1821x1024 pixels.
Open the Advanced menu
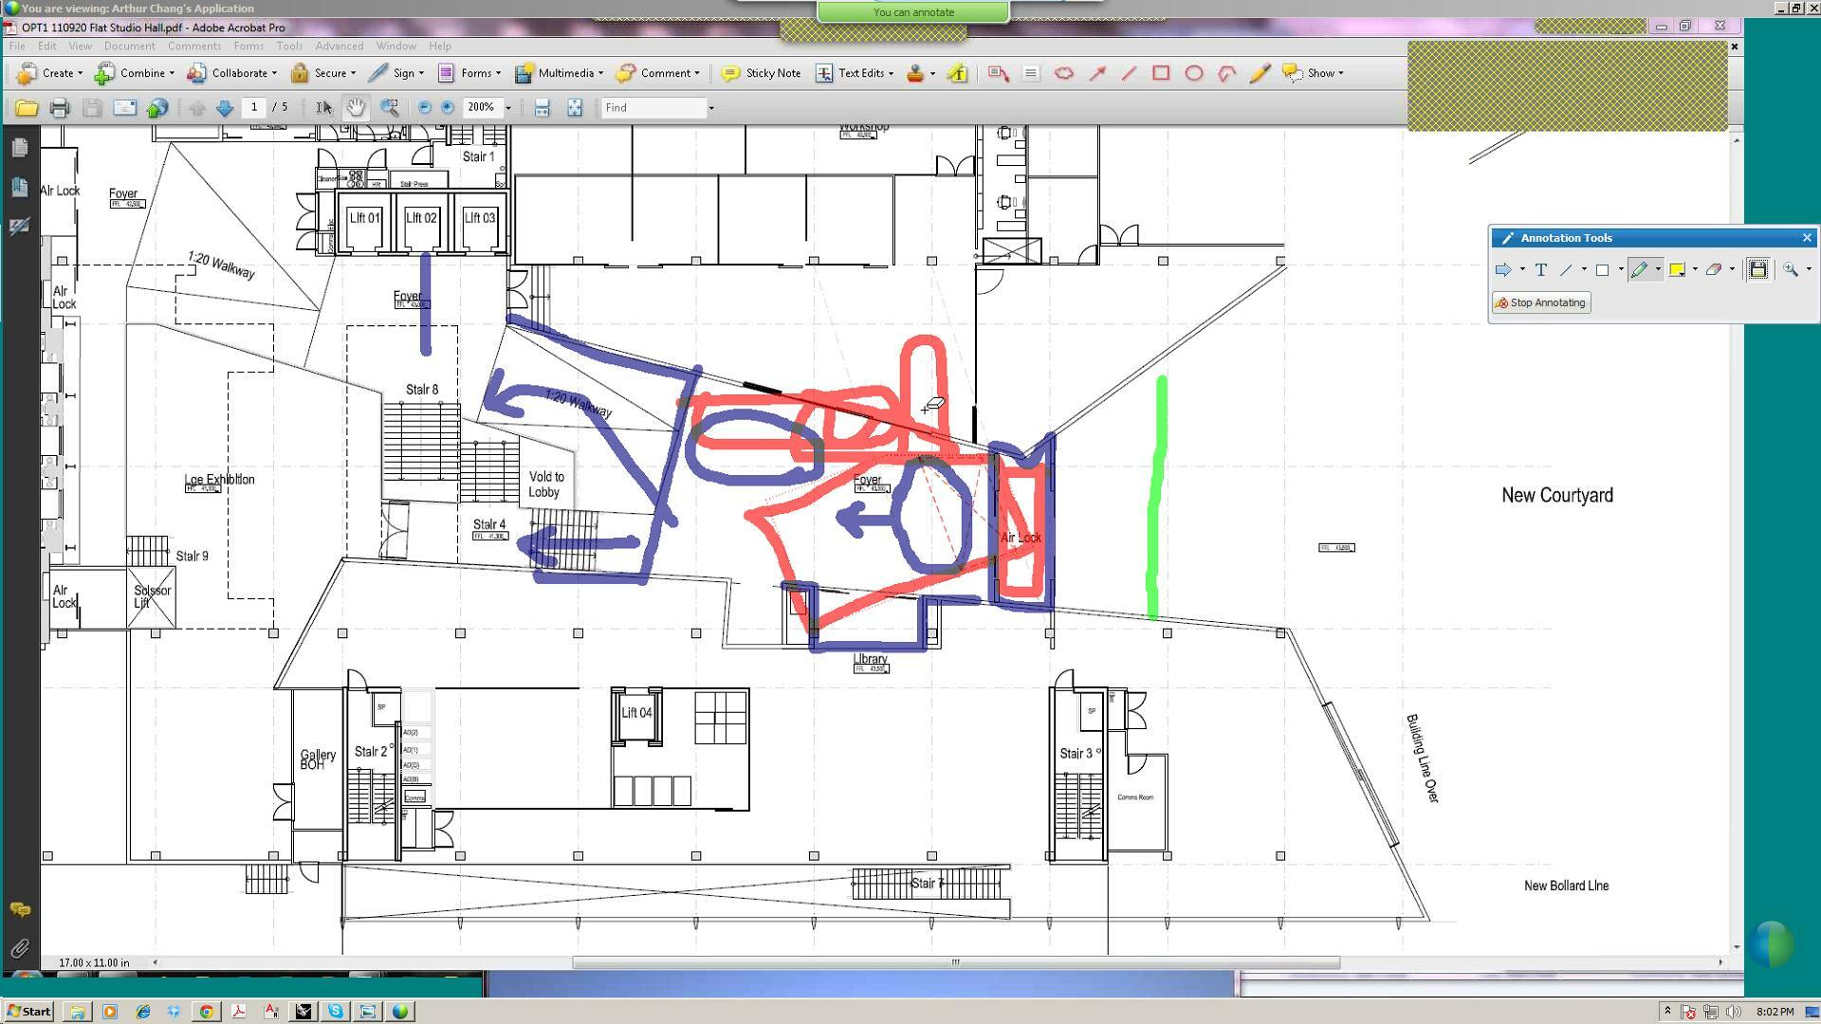(339, 46)
